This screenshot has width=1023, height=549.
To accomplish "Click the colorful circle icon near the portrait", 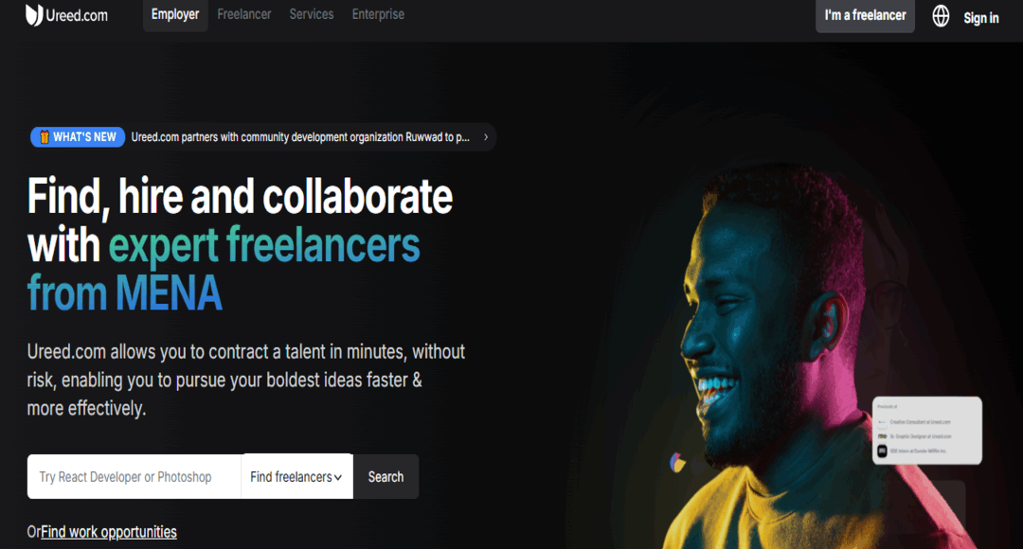I will [x=678, y=463].
